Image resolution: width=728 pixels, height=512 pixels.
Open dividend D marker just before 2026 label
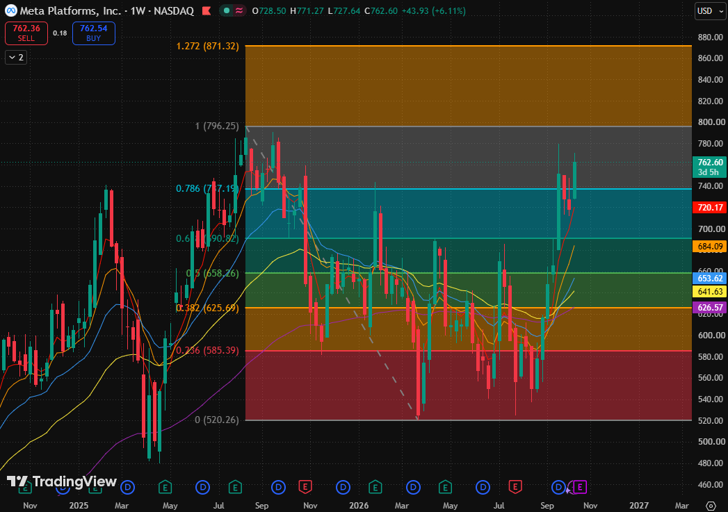[343, 487]
